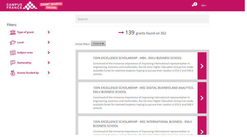Click the favorites counter badge showing 0
The image size is (247, 137).
click(195, 4)
